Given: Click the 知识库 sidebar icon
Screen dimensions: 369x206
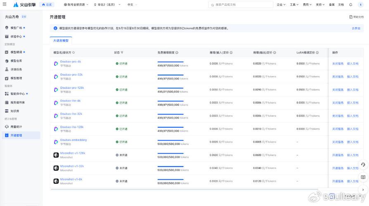Looking at the screenshot, I should point(7,111).
